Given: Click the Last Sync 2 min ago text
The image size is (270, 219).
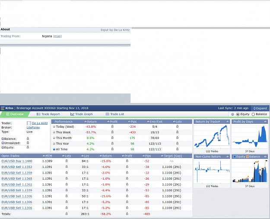Looking at the screenshot, I should click(233, 108).
